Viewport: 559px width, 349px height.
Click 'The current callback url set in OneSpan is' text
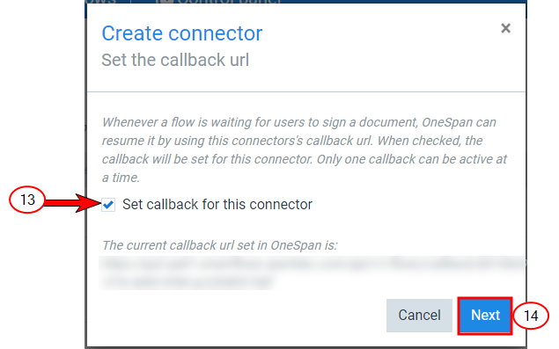coord(219,245)
